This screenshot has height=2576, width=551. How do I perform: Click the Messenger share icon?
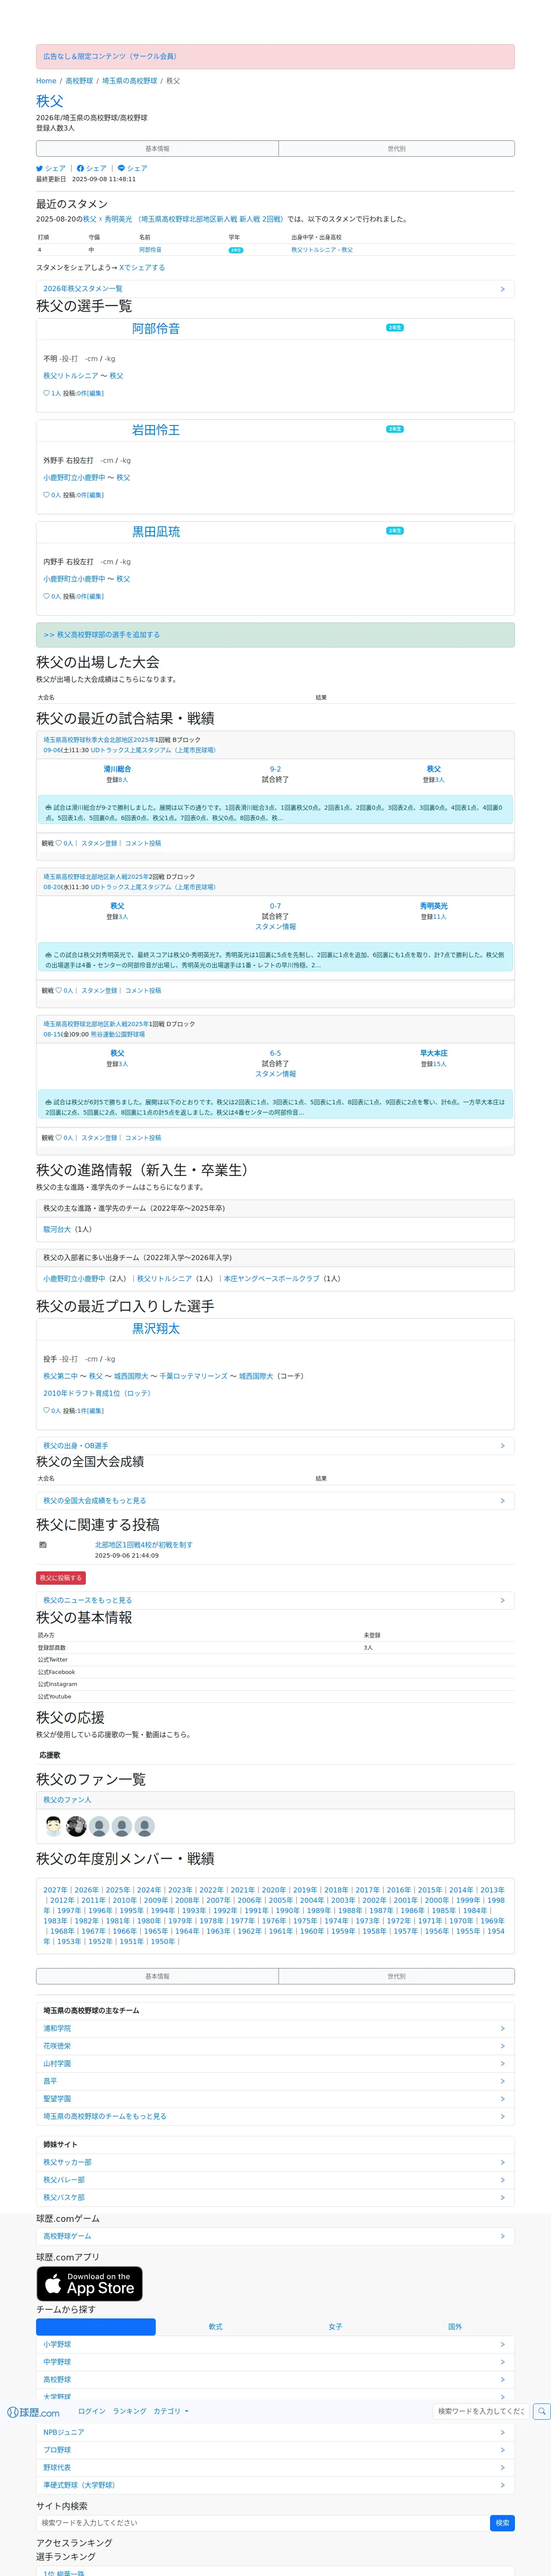(x=122, y=168)
